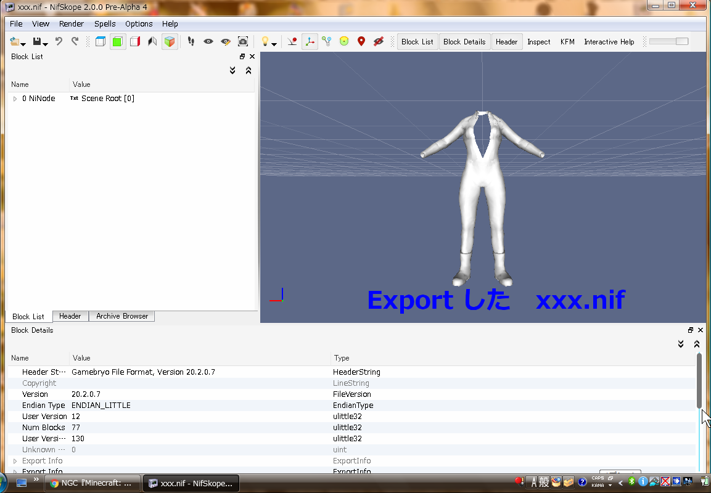Image resolution: width=711 pixels, height=493 pixels.
Task: Open the View menu
Action: coord(40,24)
